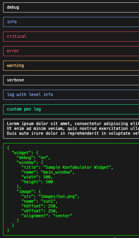139x238 pixels.
Task: Click the "image" object key in JSON
Action: pyautogui.click(x=25, y=192)
